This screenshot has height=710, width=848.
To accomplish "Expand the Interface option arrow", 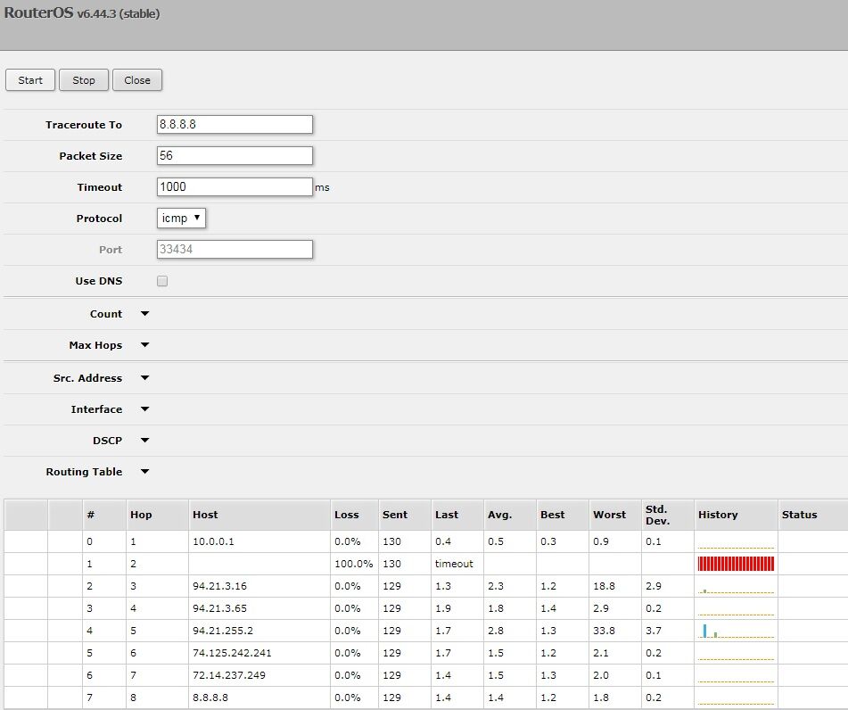I will click(145, 409).
